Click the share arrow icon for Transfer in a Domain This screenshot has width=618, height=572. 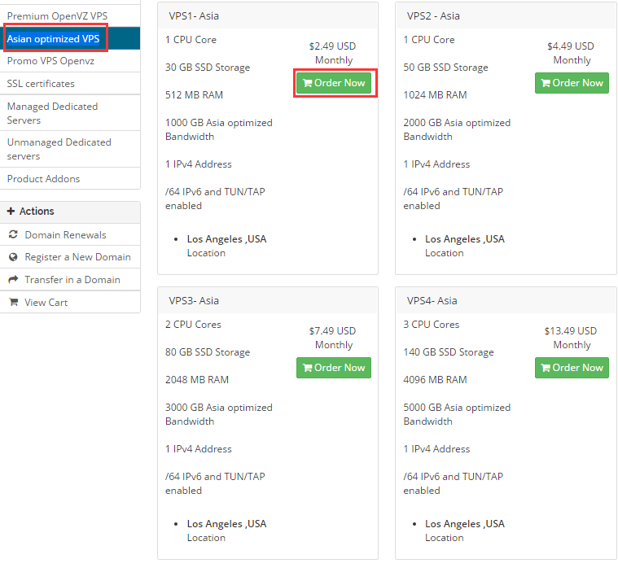(x=13, y=280)
